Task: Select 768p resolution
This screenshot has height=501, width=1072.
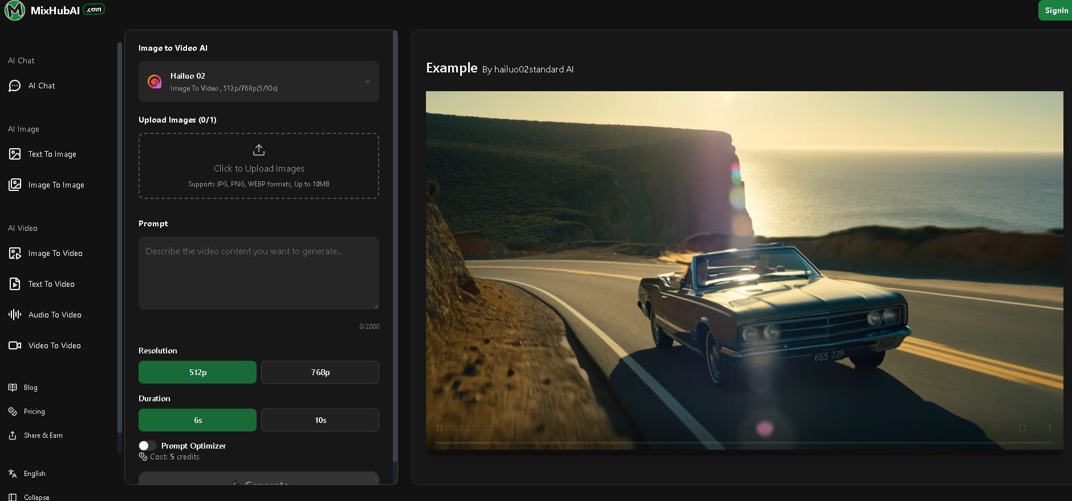Action: click(x=320, y=372)
